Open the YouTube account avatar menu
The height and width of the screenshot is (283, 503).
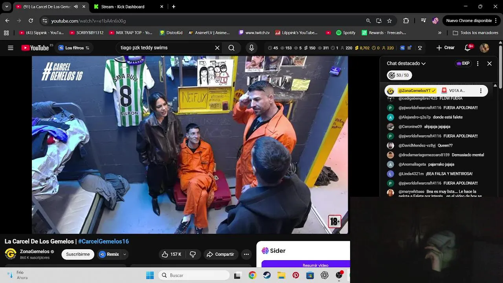pyautogui.click(x=484, y=48)
